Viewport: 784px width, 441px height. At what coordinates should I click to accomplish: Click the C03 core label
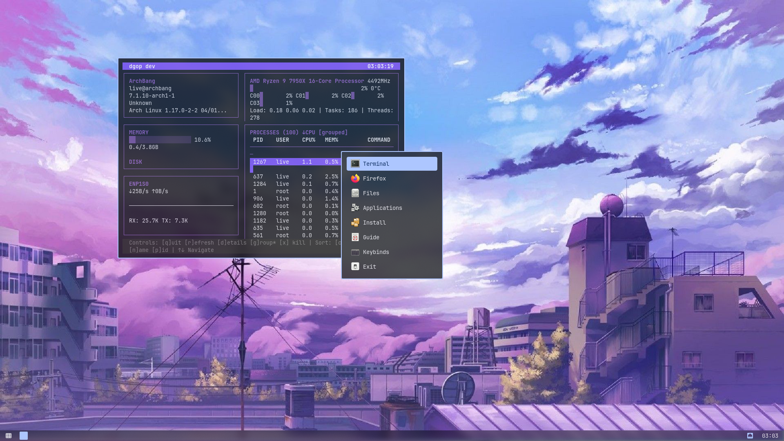point(255,103)
